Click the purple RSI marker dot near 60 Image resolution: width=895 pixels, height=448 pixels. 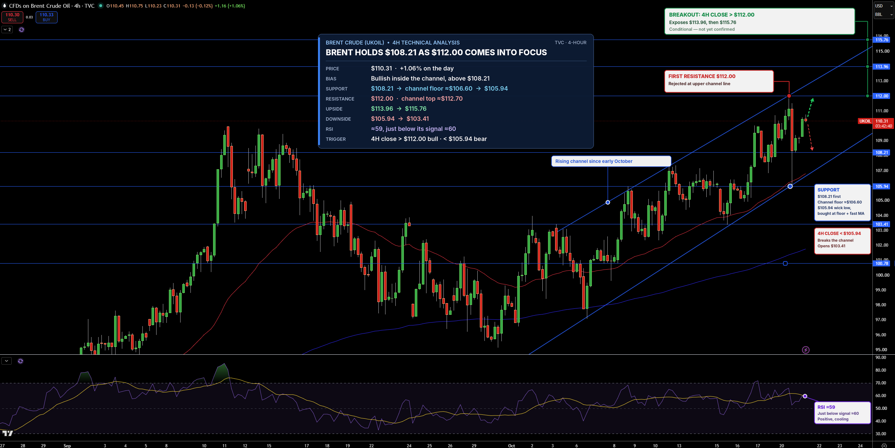pyautogui.click(x=805, y=396)
